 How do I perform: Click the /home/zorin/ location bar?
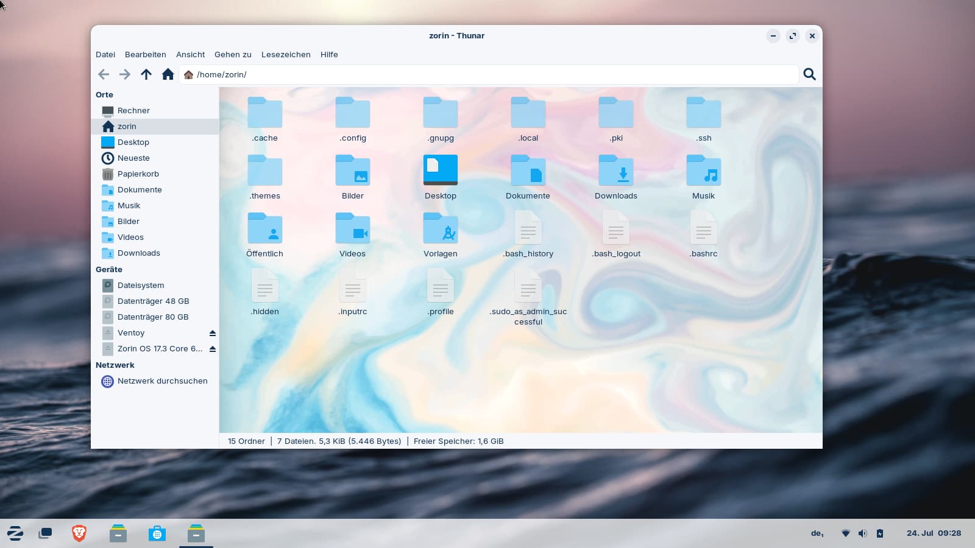490,74
